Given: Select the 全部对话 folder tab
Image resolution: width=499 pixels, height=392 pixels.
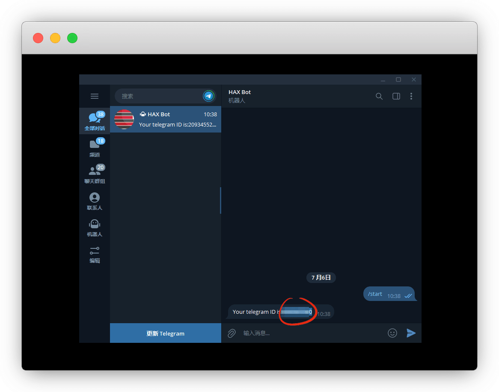Looking at the screenshot, I should tap(95, 121).
